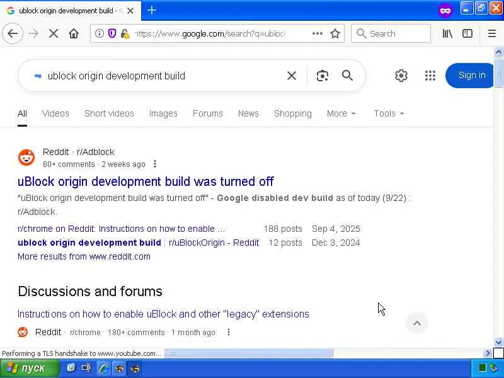Screen dimensions: 504x378
Task: Show site information icon in address bar
Action: pos(100,33)
